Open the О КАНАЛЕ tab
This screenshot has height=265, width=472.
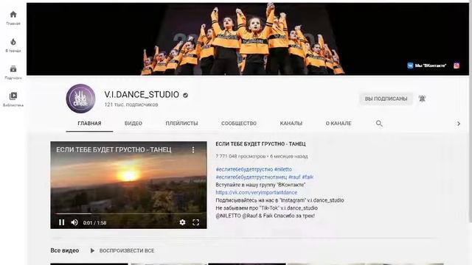coord(339,124)
